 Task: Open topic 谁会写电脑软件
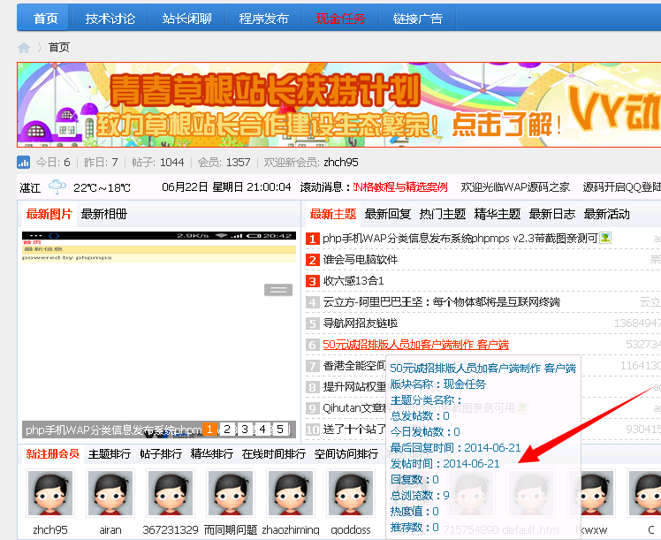[360, 260]
